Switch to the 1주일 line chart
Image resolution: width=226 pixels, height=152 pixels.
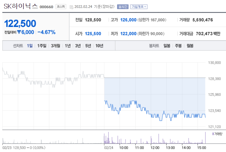(42, 46)
